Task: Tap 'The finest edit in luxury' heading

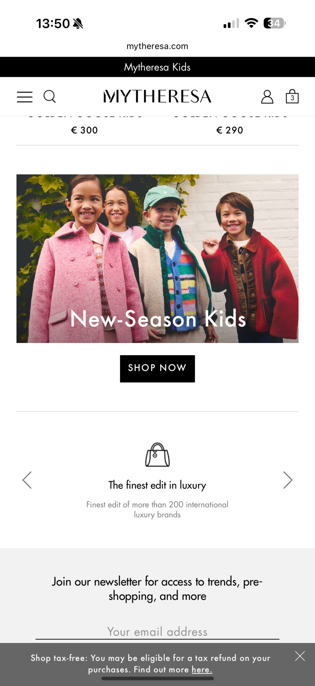Action: point(157,485)
